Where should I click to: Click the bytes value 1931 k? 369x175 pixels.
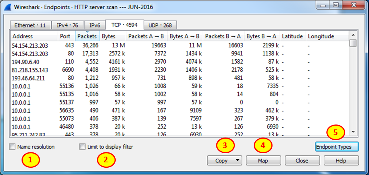click(x=116, y=70)
